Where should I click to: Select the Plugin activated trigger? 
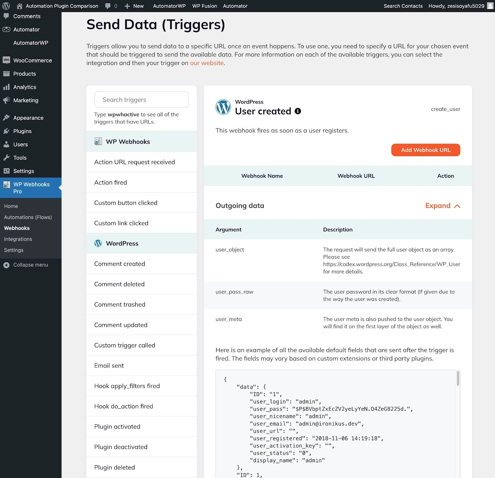click(x=141, y=427)
